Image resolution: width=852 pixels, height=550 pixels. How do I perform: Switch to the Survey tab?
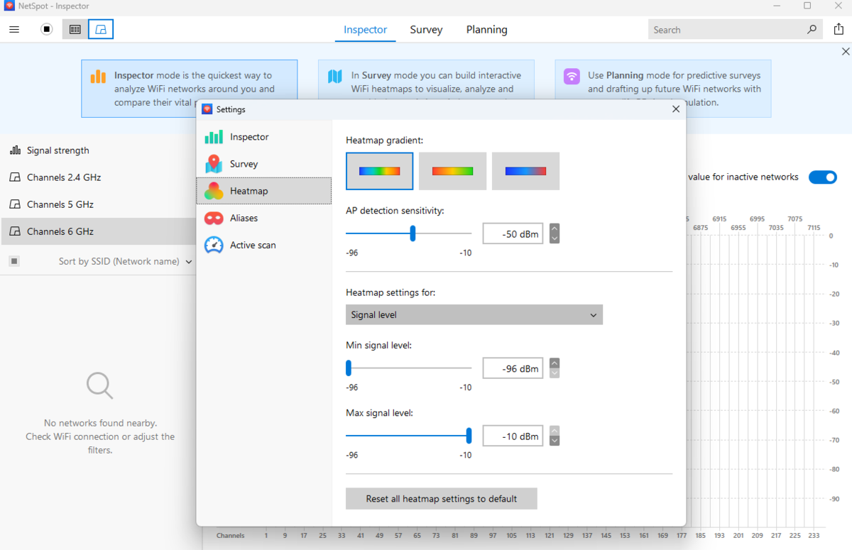coord(426,30)
